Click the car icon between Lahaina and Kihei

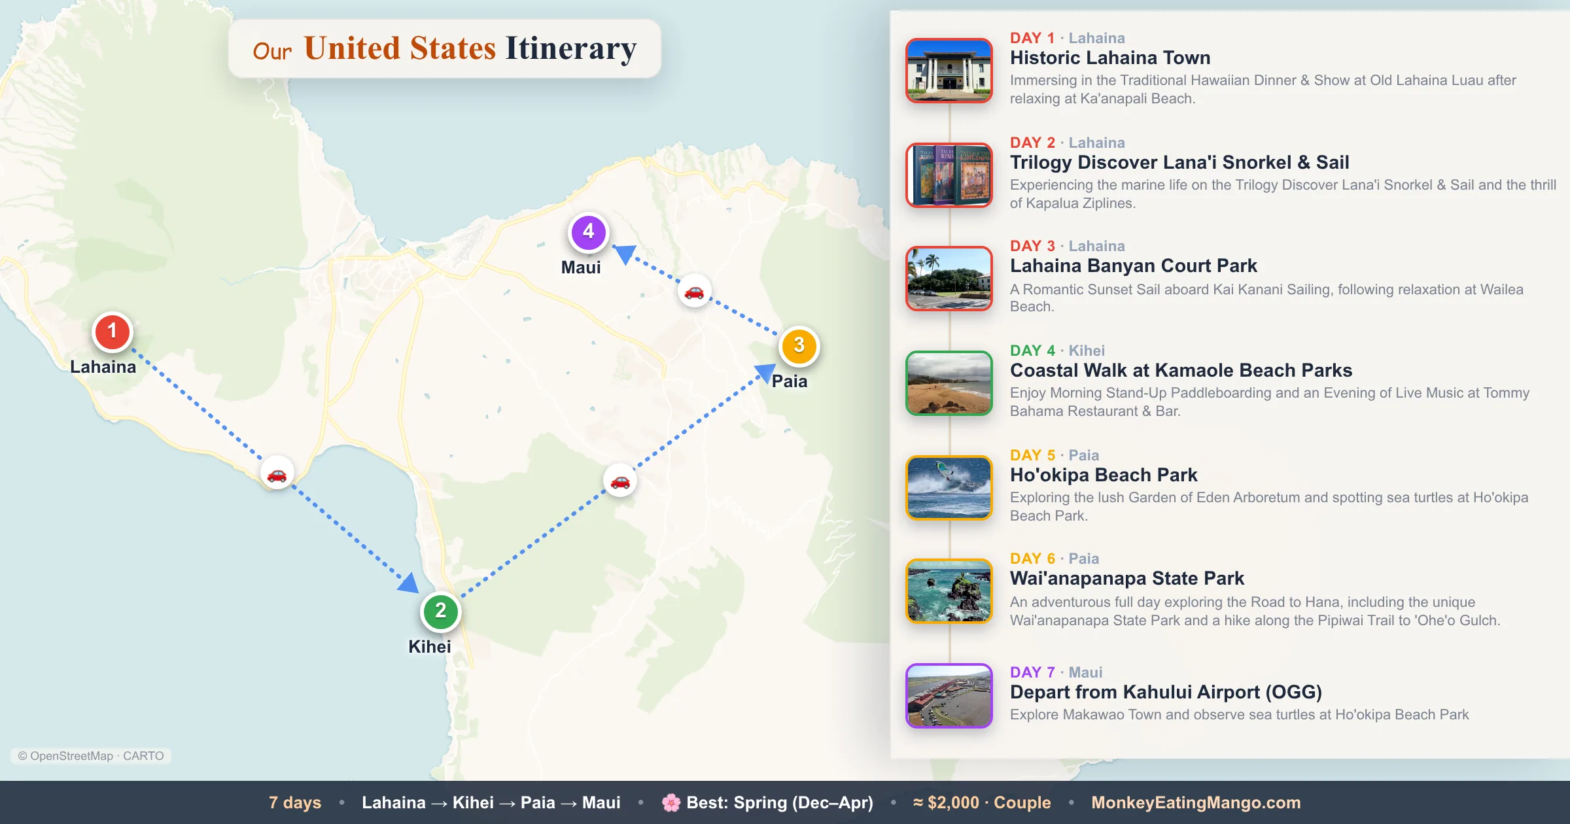[277, 473]
